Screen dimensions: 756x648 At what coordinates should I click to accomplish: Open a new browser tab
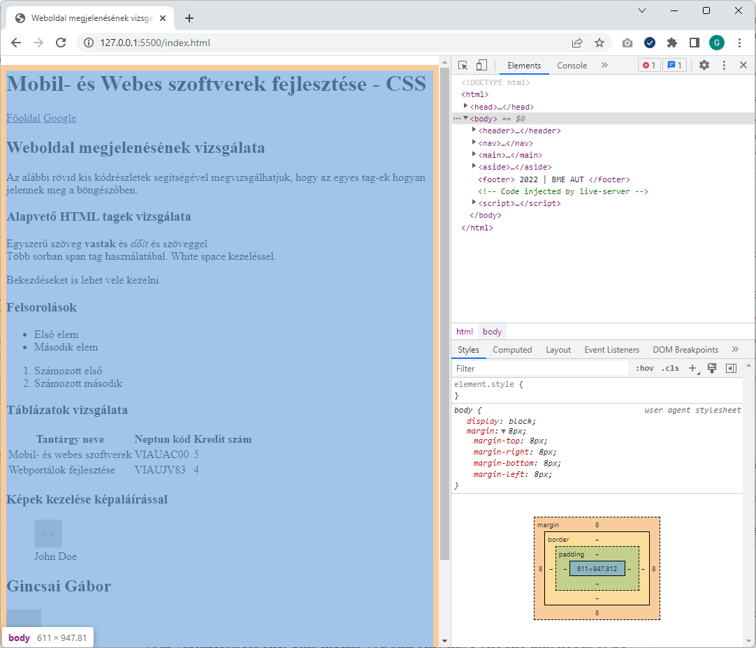[189, 18]
